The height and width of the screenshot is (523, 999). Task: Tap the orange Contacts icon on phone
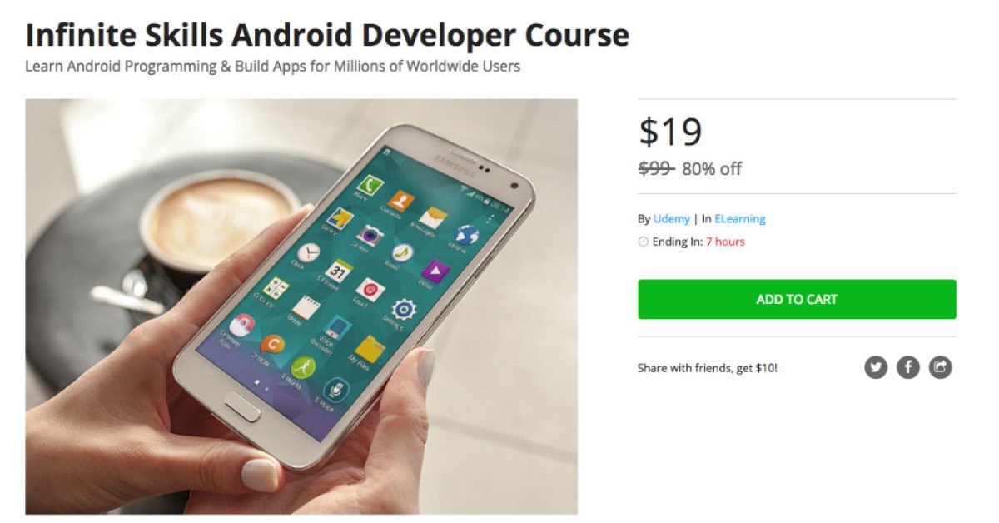point(400,201)
